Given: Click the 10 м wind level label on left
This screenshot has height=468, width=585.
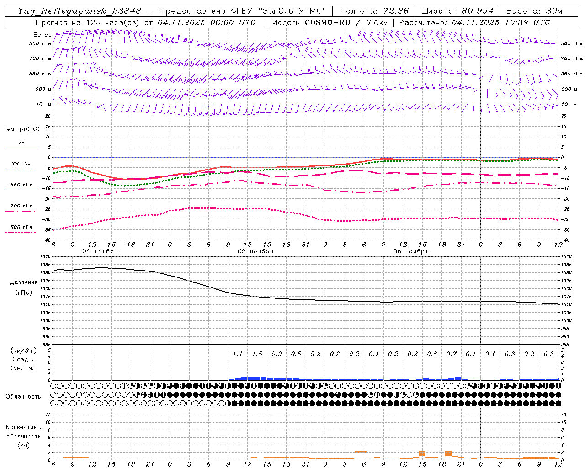Looking at the screenshot, I should (43, 104).
